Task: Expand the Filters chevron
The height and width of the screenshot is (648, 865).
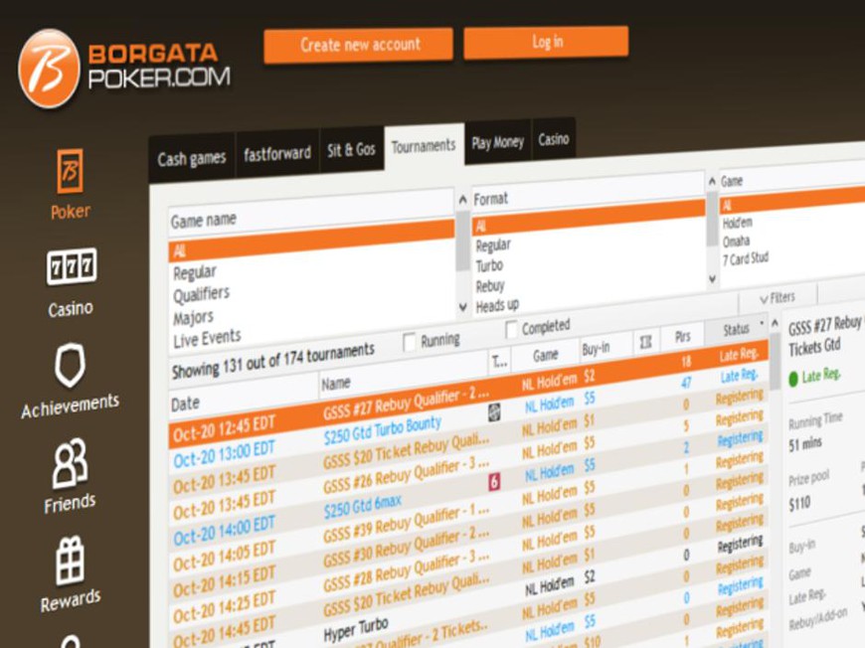Action: pyautogui.click(x=764, y=299)
